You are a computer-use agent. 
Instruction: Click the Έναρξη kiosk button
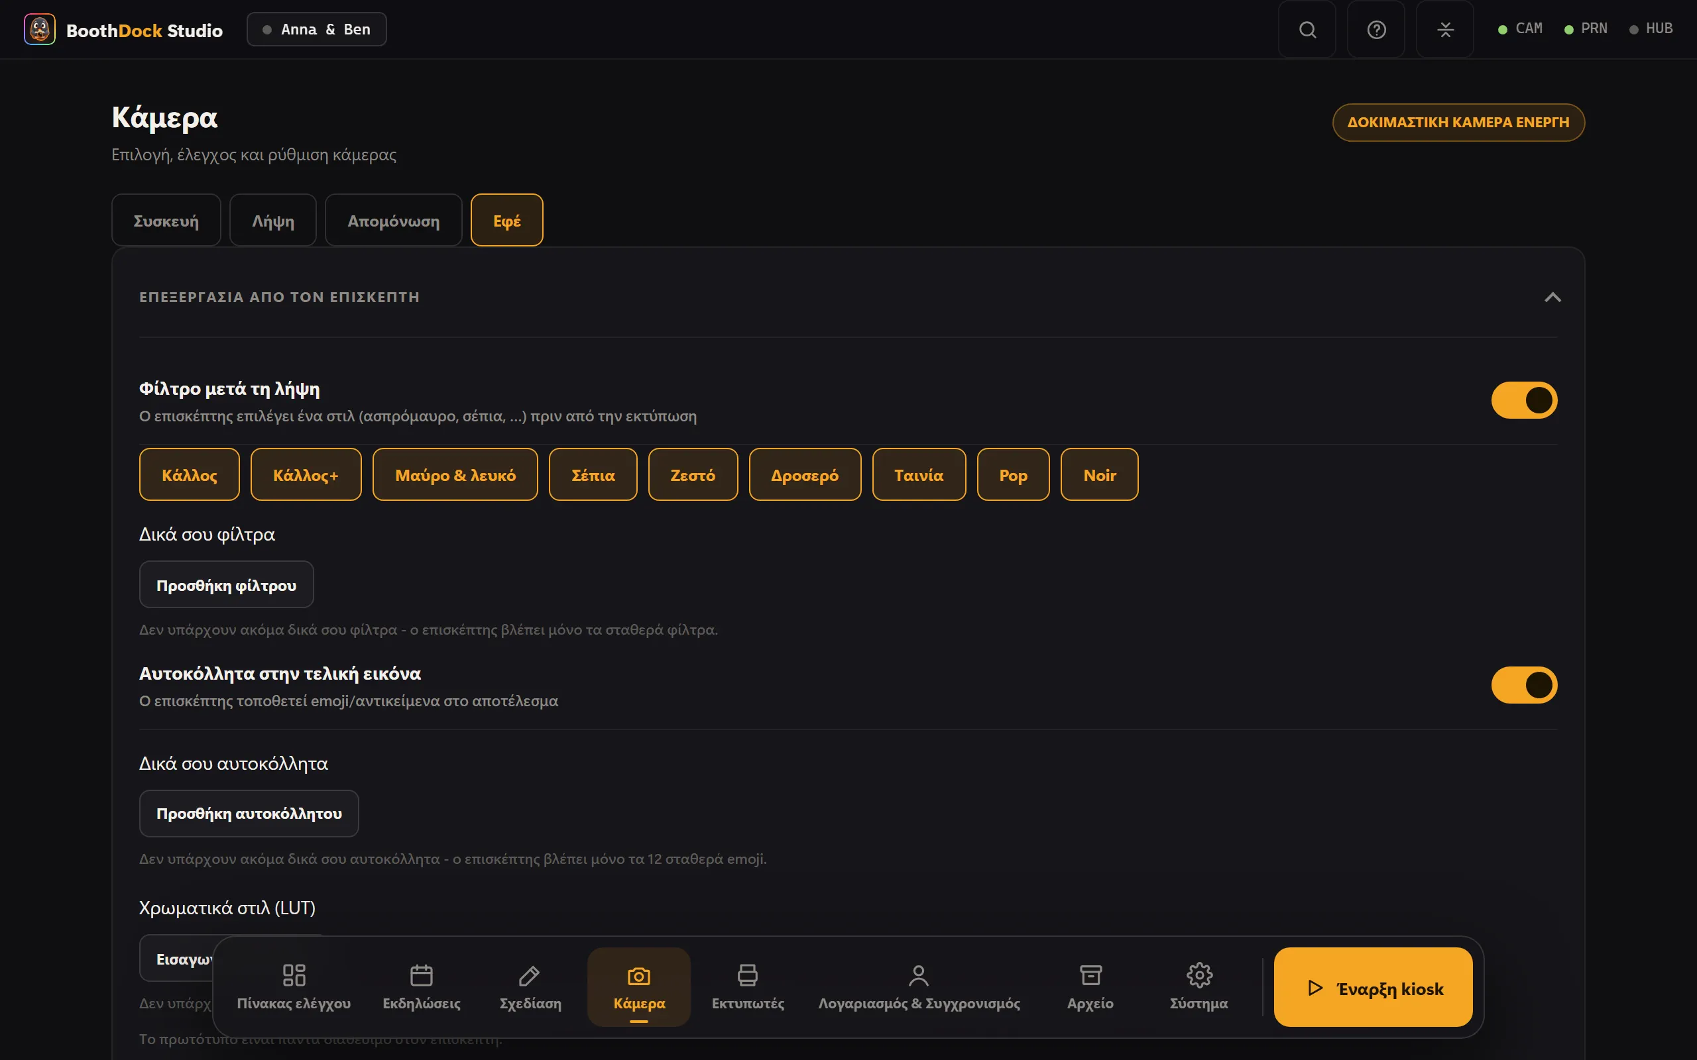(x=1373, y=987)
